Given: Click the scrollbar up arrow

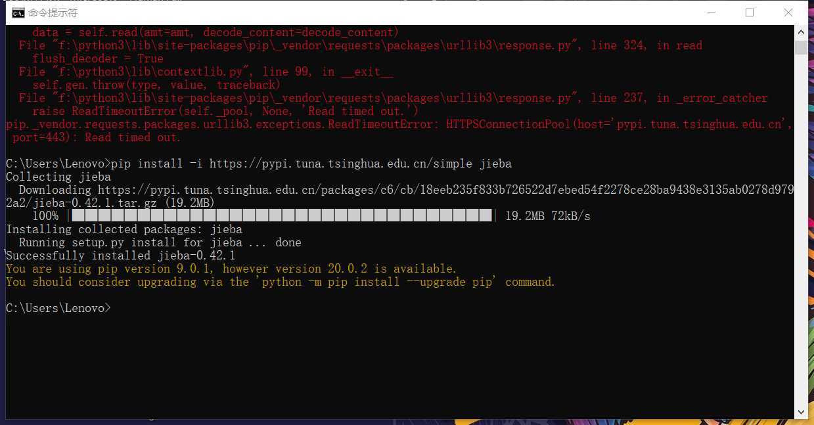Looking at the screenshot, I should 801,32.
